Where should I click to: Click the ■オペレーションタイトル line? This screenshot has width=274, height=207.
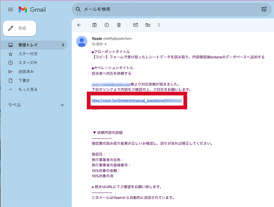coord(112,68)
